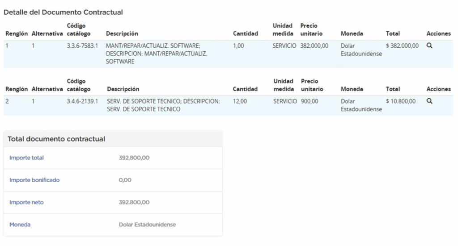Click SERVICIO unit in row 2
The width and height of the screenshot is (458, 246).
[x=285, y=101]
